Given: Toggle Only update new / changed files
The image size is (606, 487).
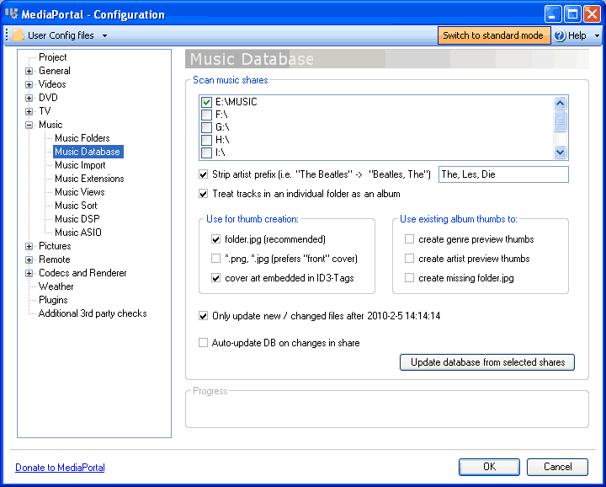Looking at the screenshot, I should pyautogui.click(x=204, y=316).
